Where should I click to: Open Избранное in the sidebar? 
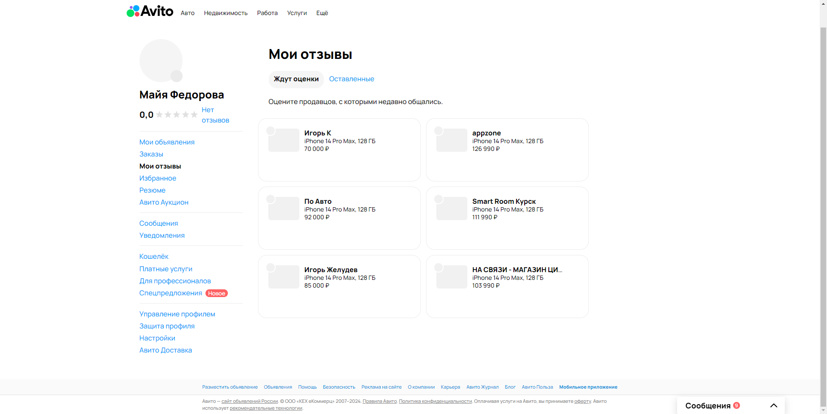[x=158, y=178]
